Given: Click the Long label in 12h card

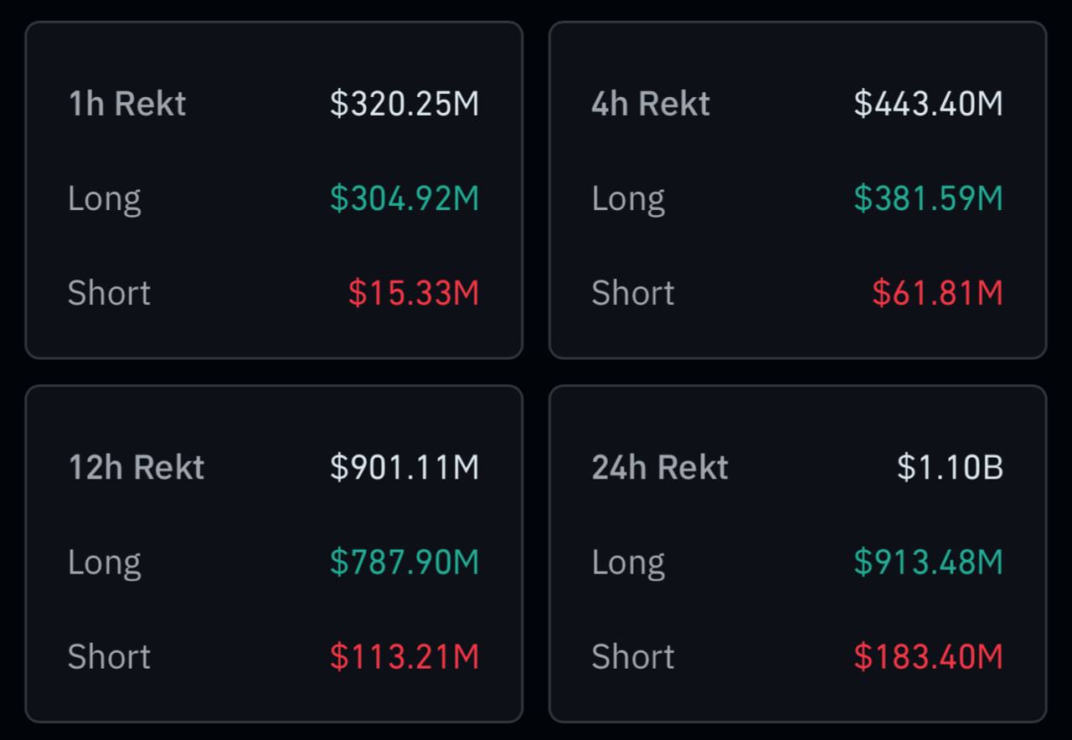Looking at the screenshot, I should tap(104, 562).
